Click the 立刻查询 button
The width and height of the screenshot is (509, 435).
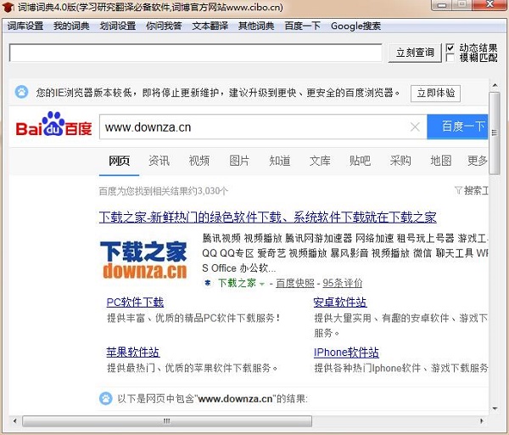pyautogui.click(x=415, y=53)
